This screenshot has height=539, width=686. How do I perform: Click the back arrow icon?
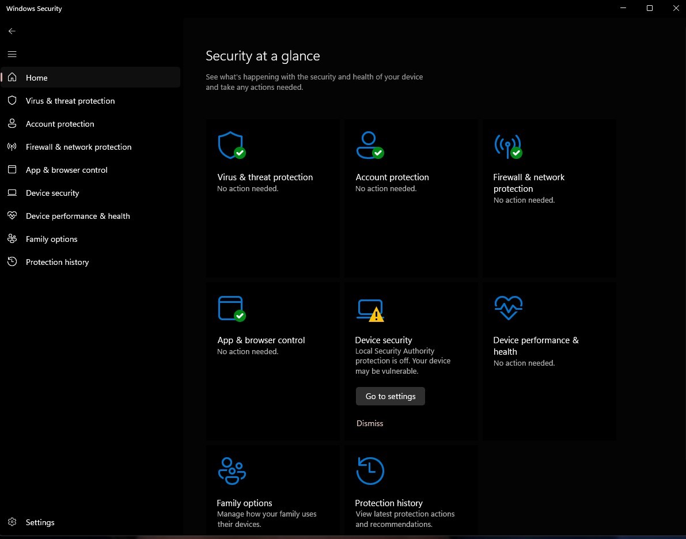pyautogui.click(x=12, y=31)
